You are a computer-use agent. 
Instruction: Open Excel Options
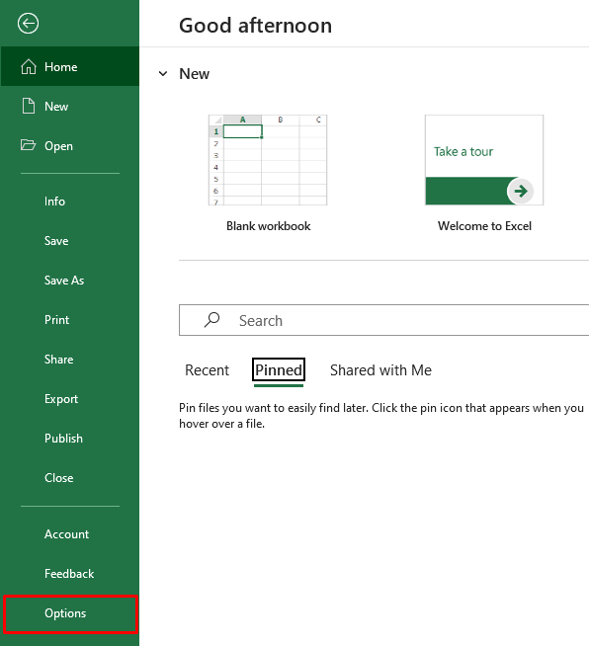pos(70,613)
